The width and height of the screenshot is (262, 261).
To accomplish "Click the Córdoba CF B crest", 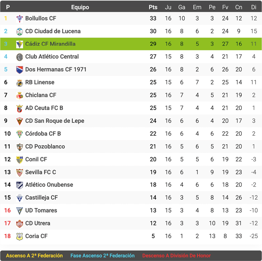I will [20, 134].
